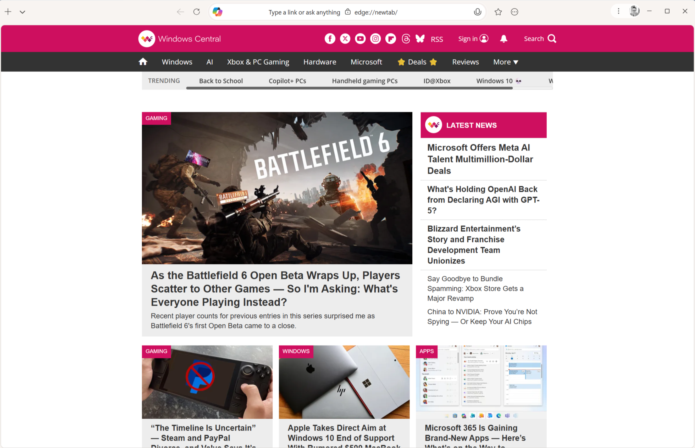Go back with the browser back arrow
This screenshot has width=695, height=448.
pos(180,12)
